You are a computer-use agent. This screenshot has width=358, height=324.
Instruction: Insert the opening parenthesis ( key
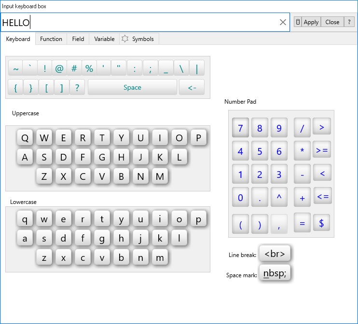click(240, 224)
